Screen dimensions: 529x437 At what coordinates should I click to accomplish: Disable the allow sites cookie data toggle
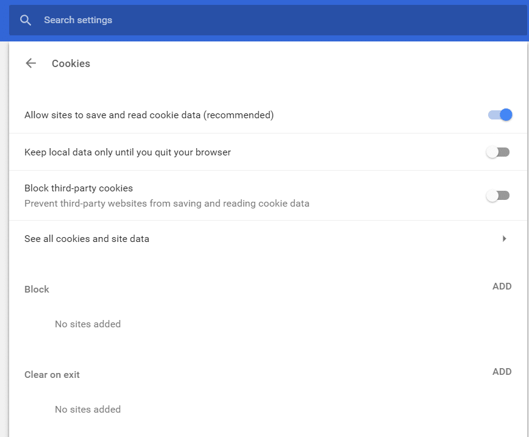[500, 115]
